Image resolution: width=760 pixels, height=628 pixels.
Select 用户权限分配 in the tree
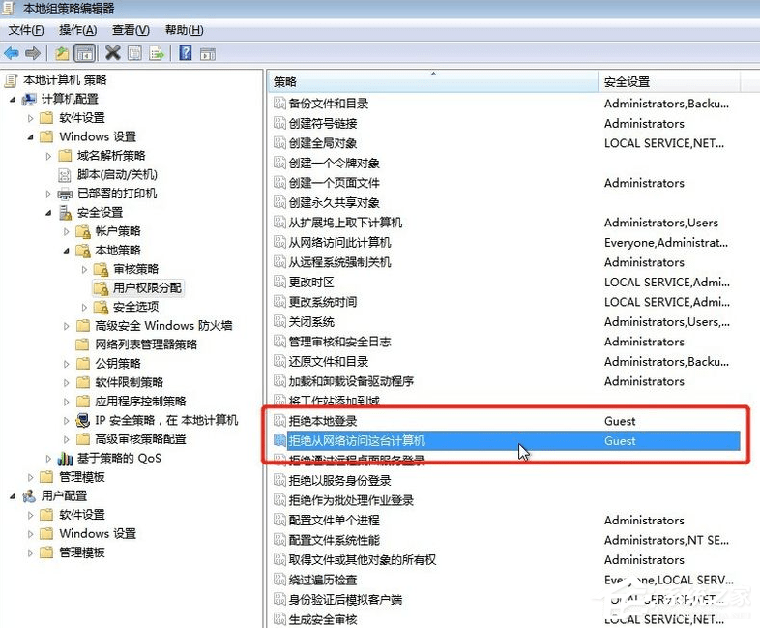click(147, 288)
